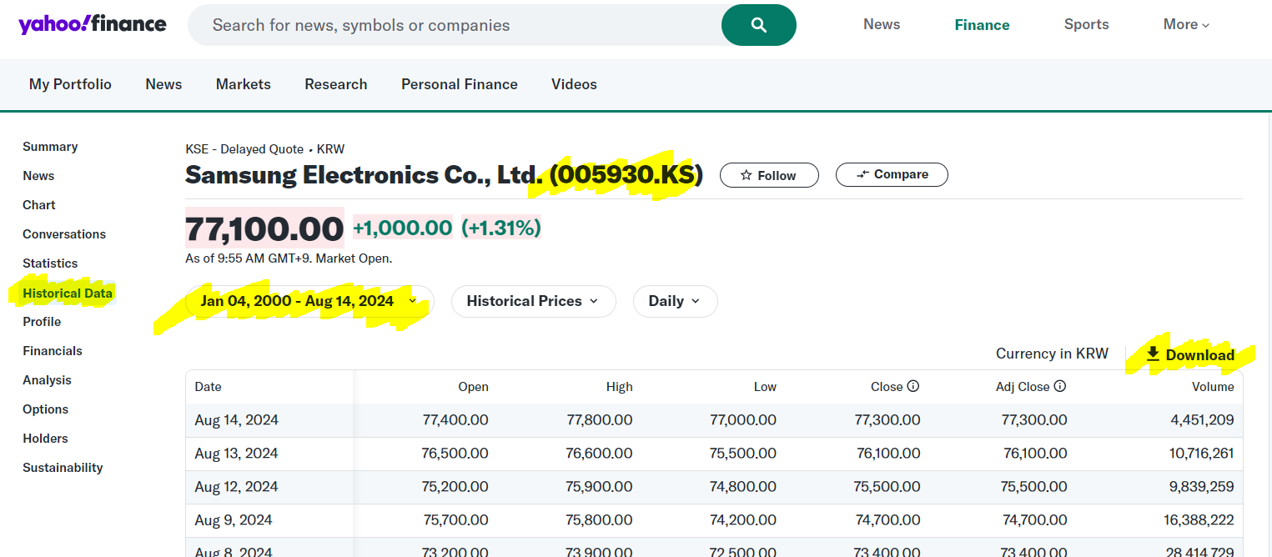This screenshot has height=557, width=1272.
Task: Click the download arrow icon
Action: click(x=1153, y=354)
